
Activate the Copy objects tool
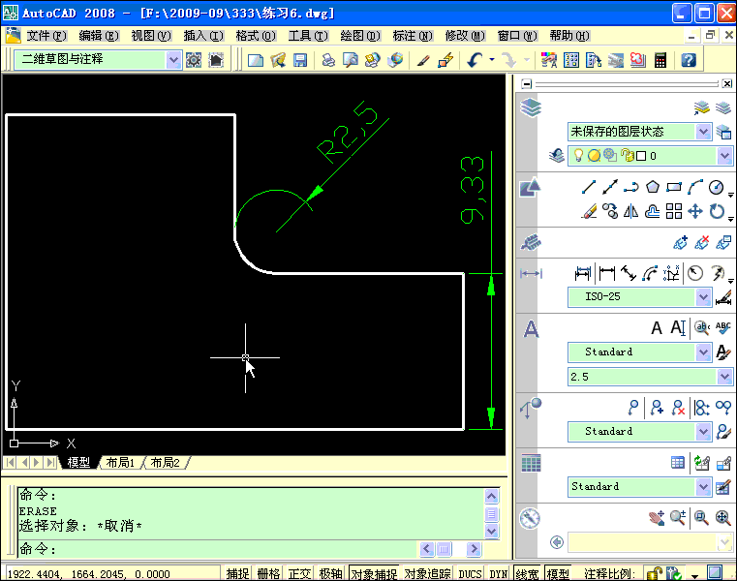(610, 211)
